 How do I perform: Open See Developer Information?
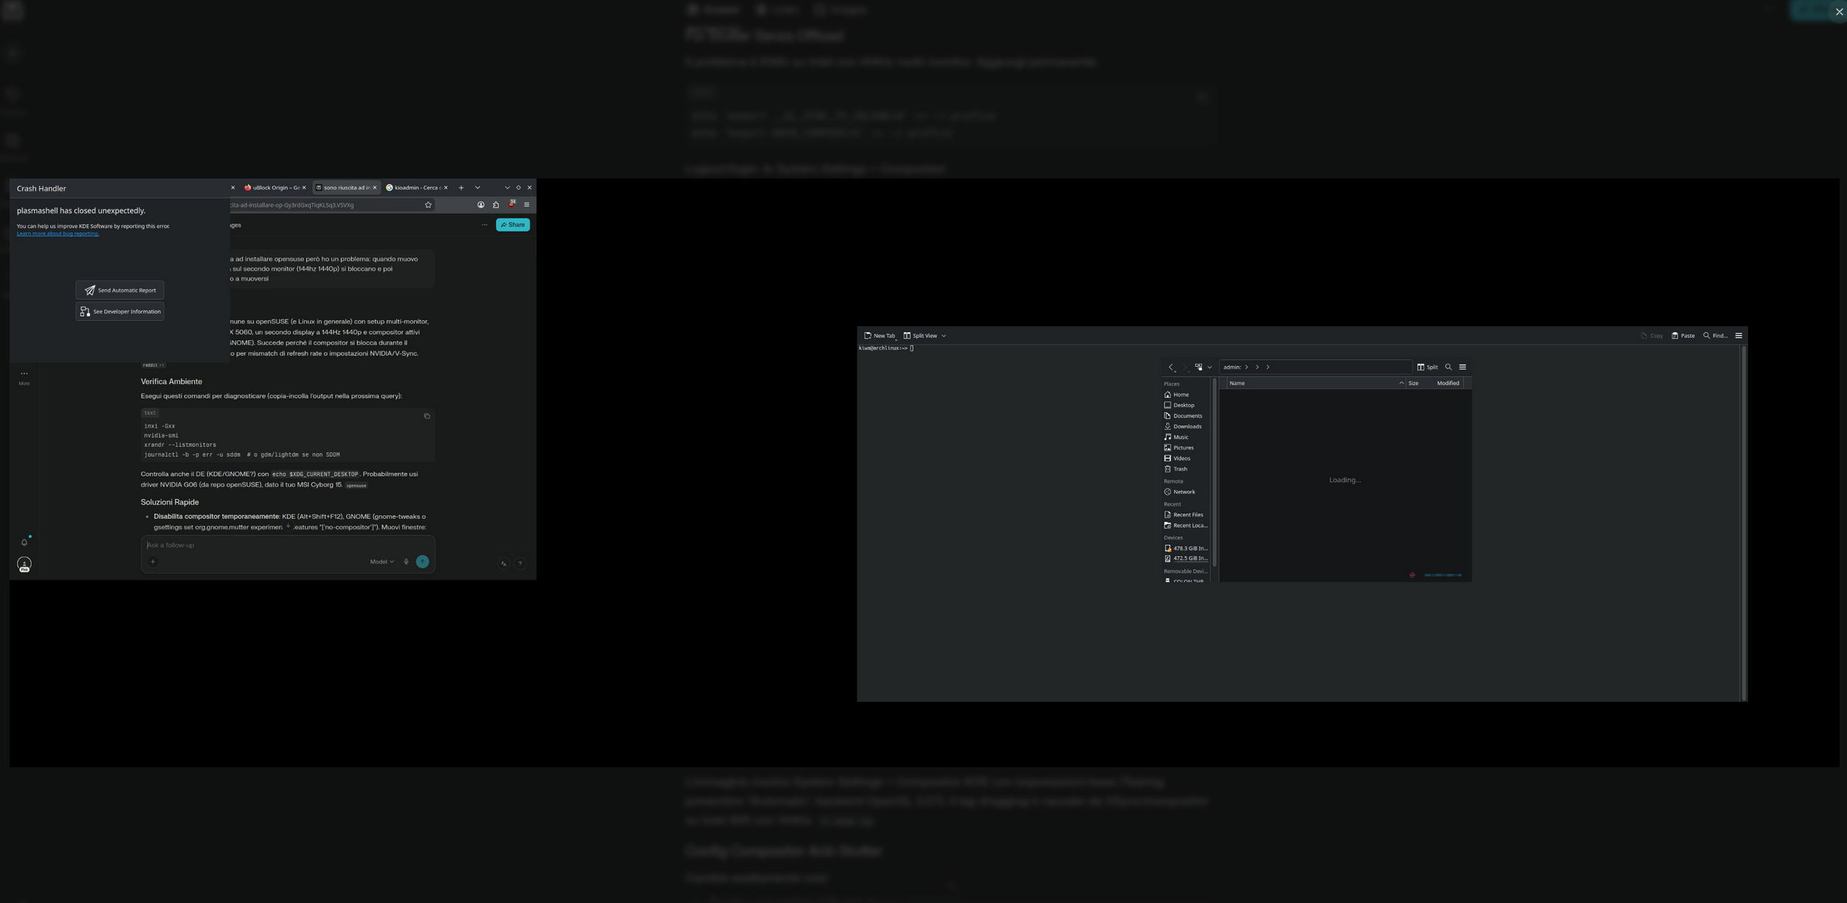tap(120, 311)
